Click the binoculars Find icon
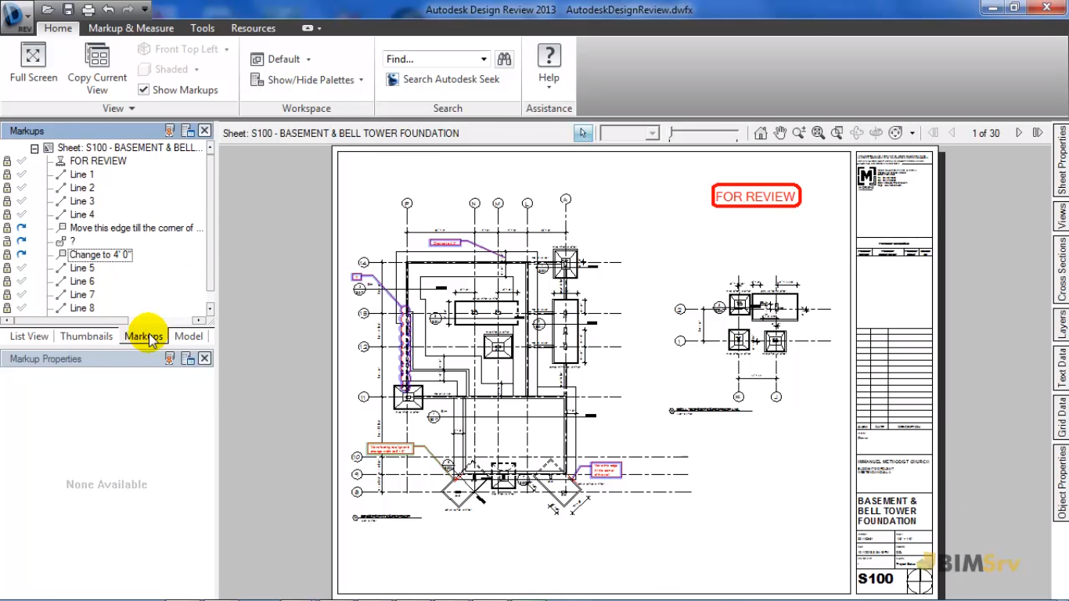This screenshot has height=601, width=1069. pos(505,59)
